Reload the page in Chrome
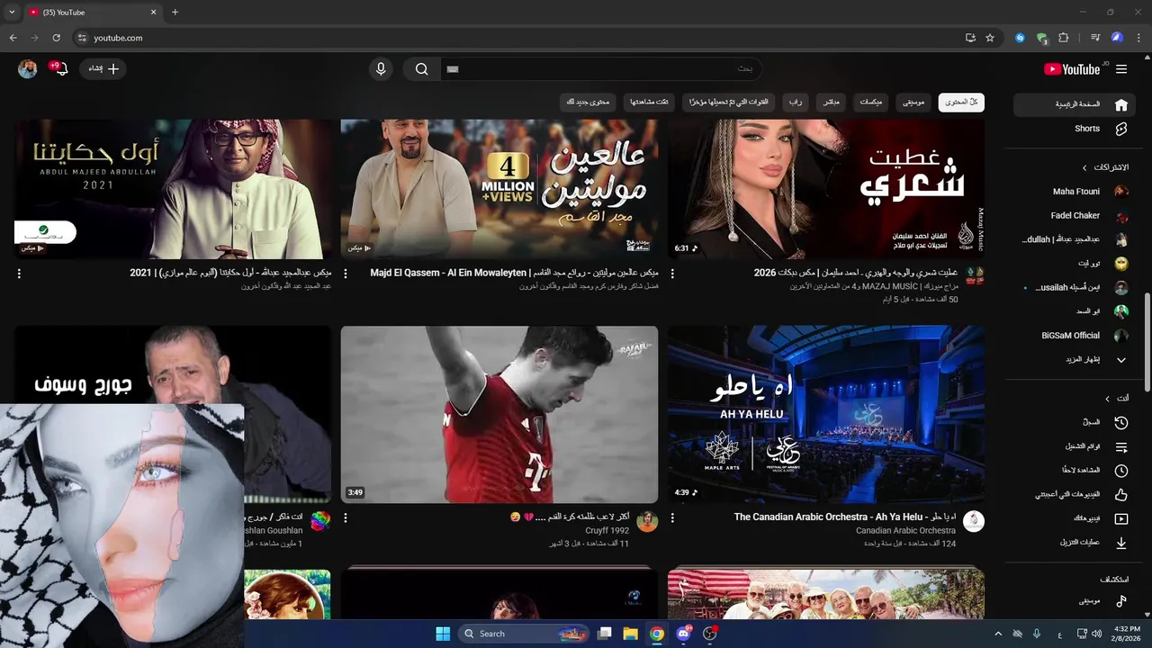1152x648 pixels. coord(56,38)
